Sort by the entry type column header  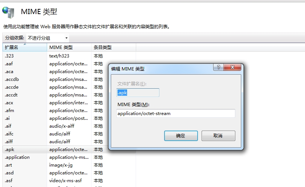(x=113, y=47)
